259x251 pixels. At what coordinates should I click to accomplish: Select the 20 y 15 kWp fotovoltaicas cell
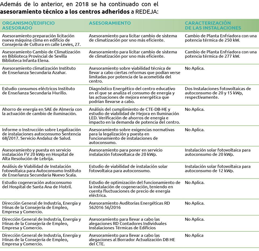(218, 93)
